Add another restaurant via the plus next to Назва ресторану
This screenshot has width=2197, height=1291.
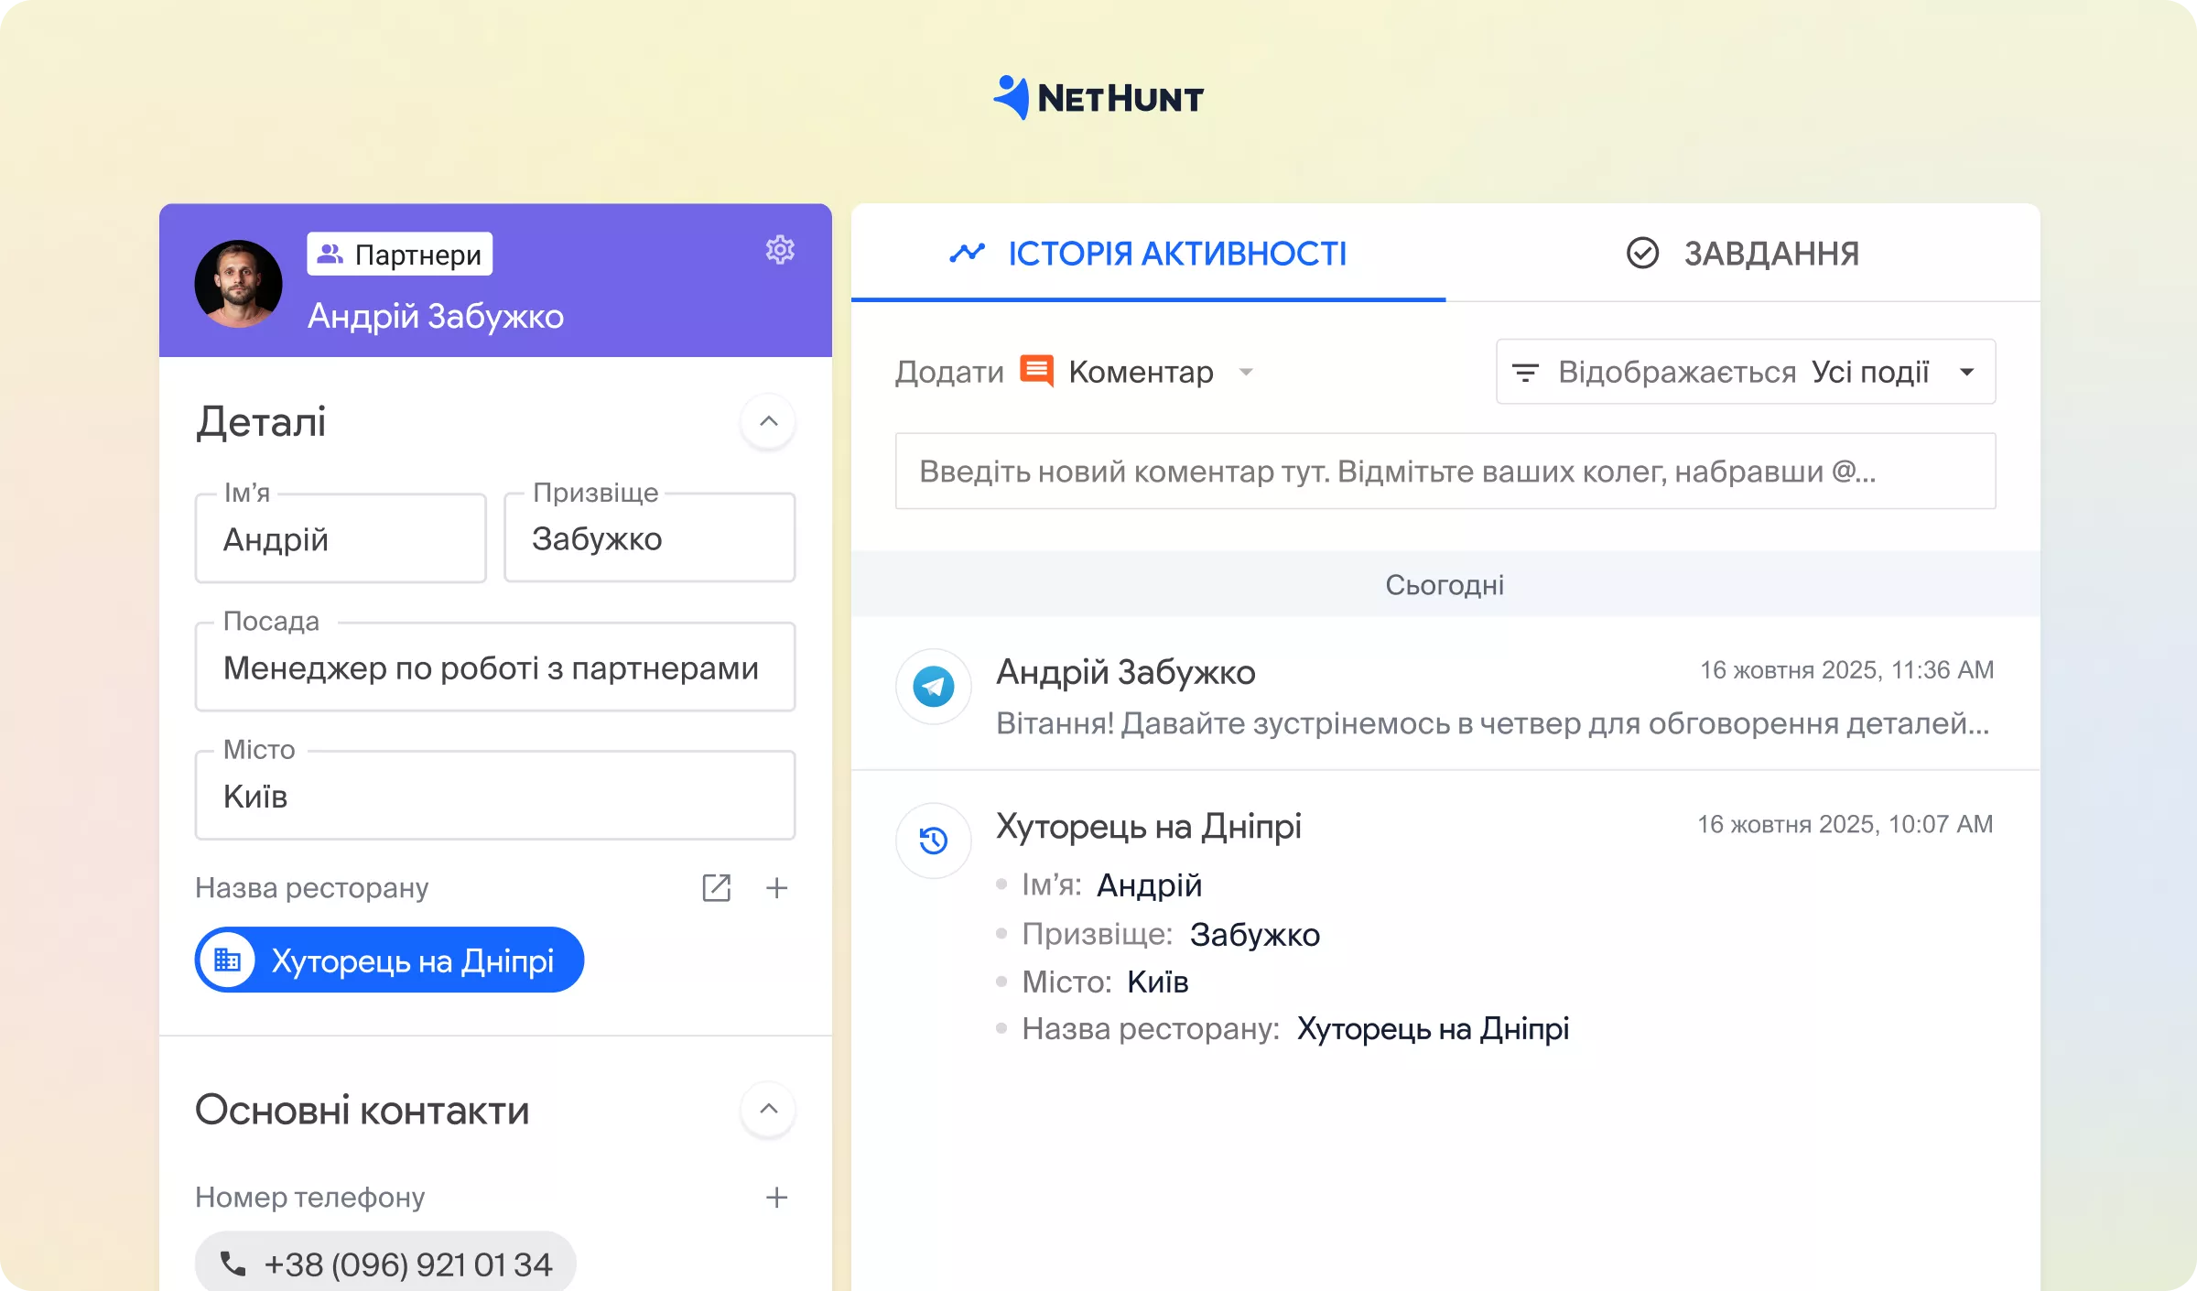776,887
